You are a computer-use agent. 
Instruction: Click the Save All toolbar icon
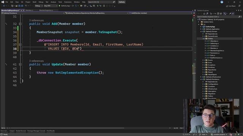coord(22,6)
